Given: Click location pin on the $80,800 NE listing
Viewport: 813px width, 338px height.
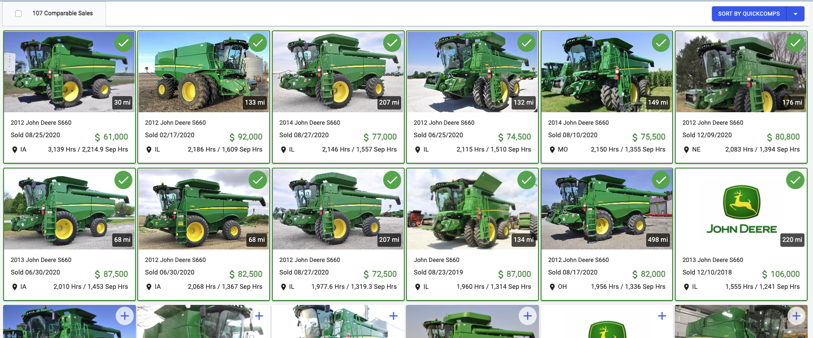Looking at the screenshot, I should (686, 150).
